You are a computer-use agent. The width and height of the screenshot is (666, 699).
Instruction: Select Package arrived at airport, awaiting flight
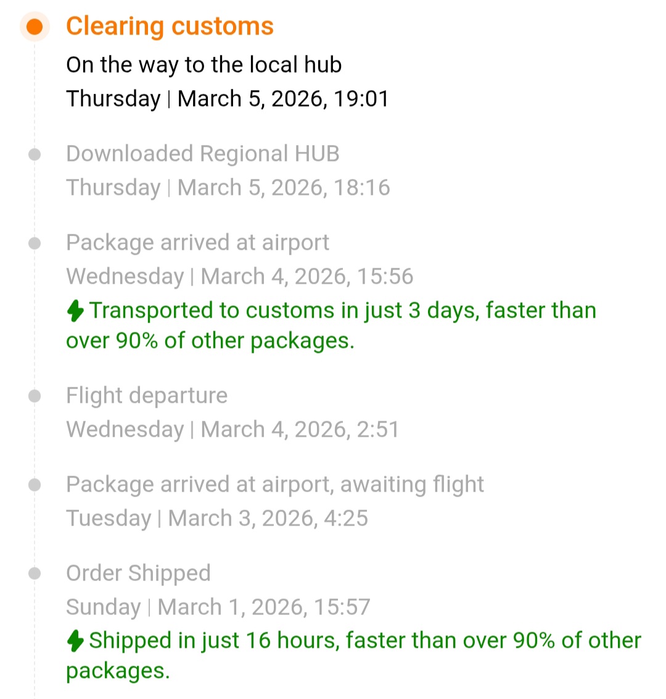[x=274, y=484]
